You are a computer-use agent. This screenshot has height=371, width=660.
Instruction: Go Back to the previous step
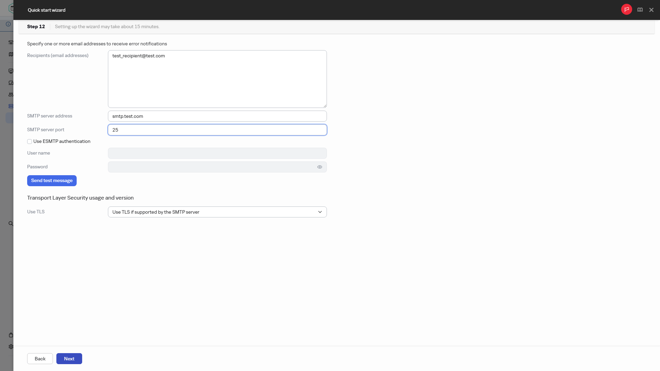coord(40,359)
